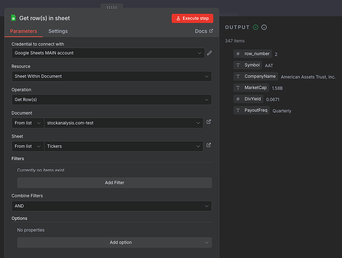Open Sheet external link icon
The width and height of the screenshot is (342, 258).
click(209, 146)
